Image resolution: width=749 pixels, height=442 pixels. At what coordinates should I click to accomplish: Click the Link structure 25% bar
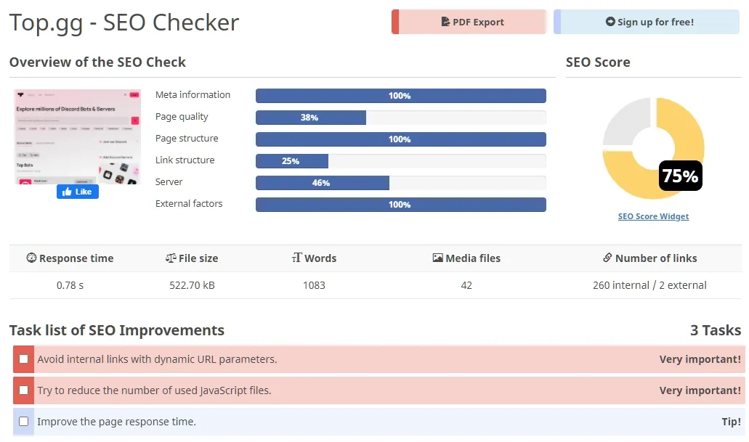click(x=401, y=161)
